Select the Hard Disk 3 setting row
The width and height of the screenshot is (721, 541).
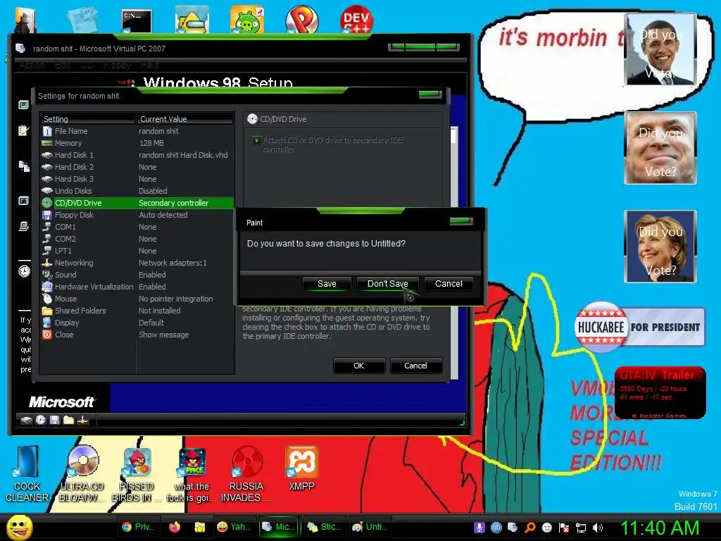(137, 179)
